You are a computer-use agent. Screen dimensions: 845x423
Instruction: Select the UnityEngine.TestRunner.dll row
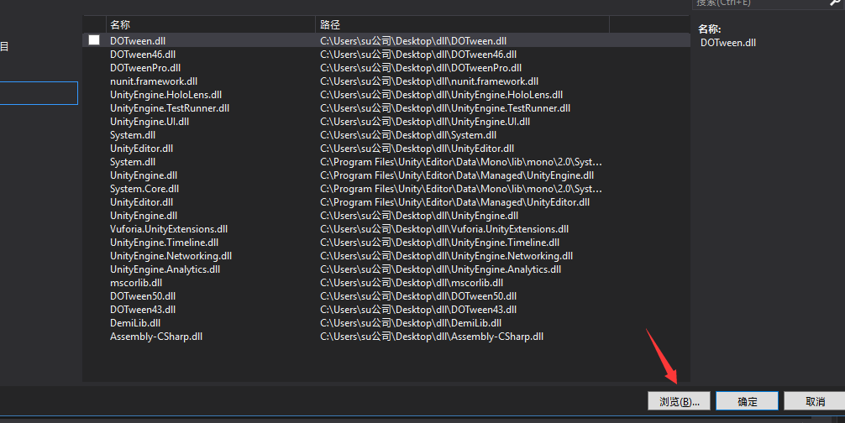pyautogui.click(x=386, y=108)
